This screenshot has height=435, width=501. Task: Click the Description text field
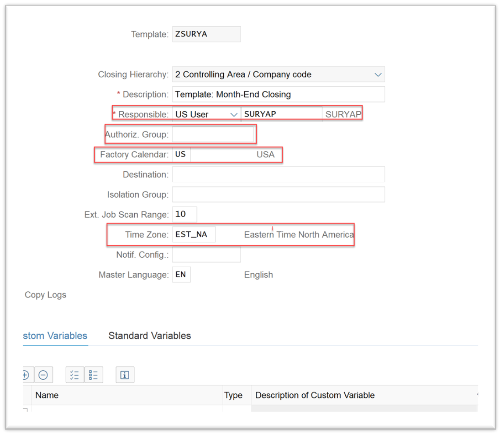278,94
